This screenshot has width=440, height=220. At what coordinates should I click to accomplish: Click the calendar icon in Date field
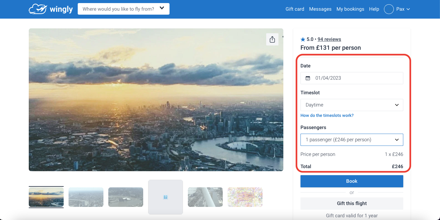(308, 78)
